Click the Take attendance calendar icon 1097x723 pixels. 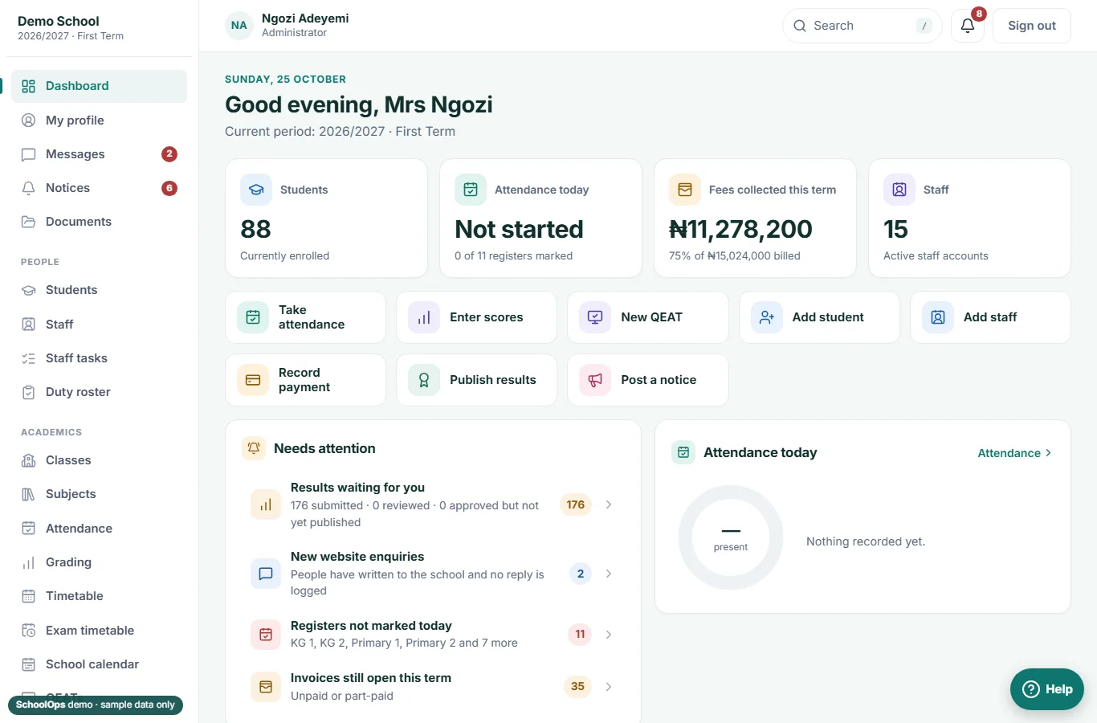coord(253,317)
